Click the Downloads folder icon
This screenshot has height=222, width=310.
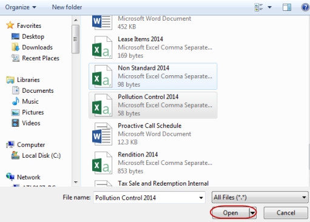pos(15,47)
